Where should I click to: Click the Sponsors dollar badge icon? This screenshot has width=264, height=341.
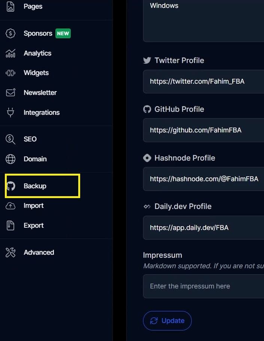click(10, 33)
